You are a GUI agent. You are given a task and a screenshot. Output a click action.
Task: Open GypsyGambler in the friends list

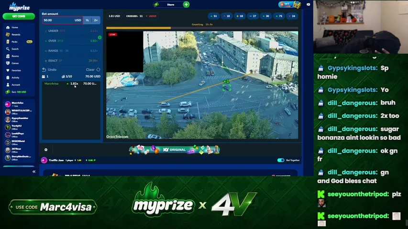point(19,119)
